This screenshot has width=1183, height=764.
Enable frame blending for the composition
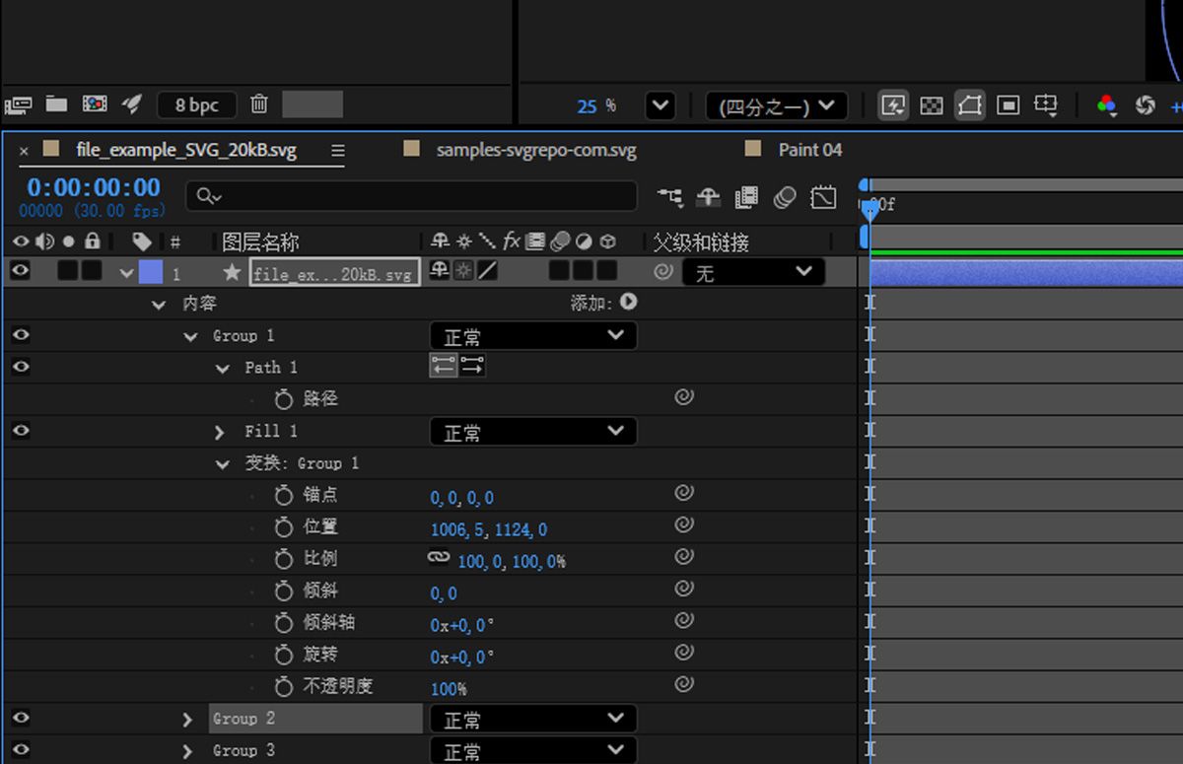point(746,197)
